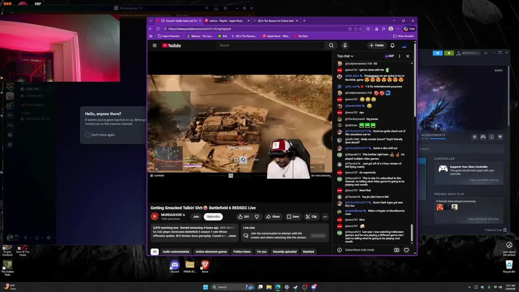
Task: Select the Action-adventure games chip
Action: [211, 252]
